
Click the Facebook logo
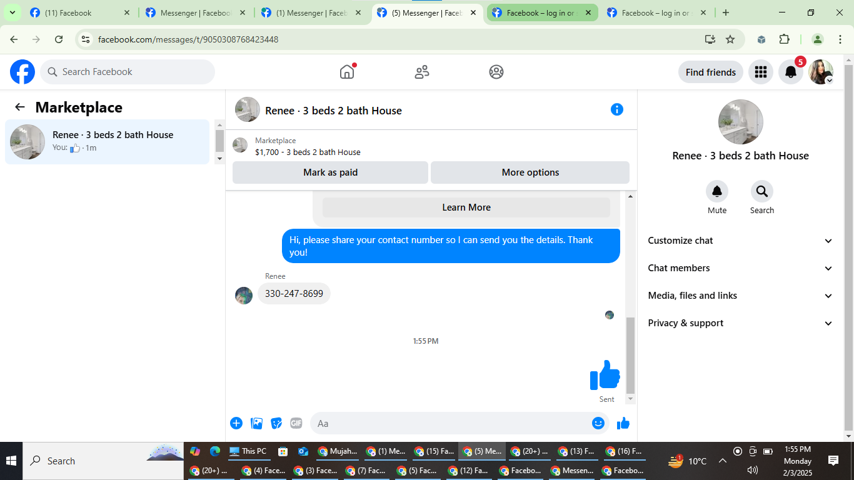(x=23, y=72)
